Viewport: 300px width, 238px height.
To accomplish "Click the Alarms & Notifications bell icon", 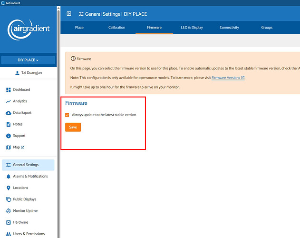I will tap(9, 177).
